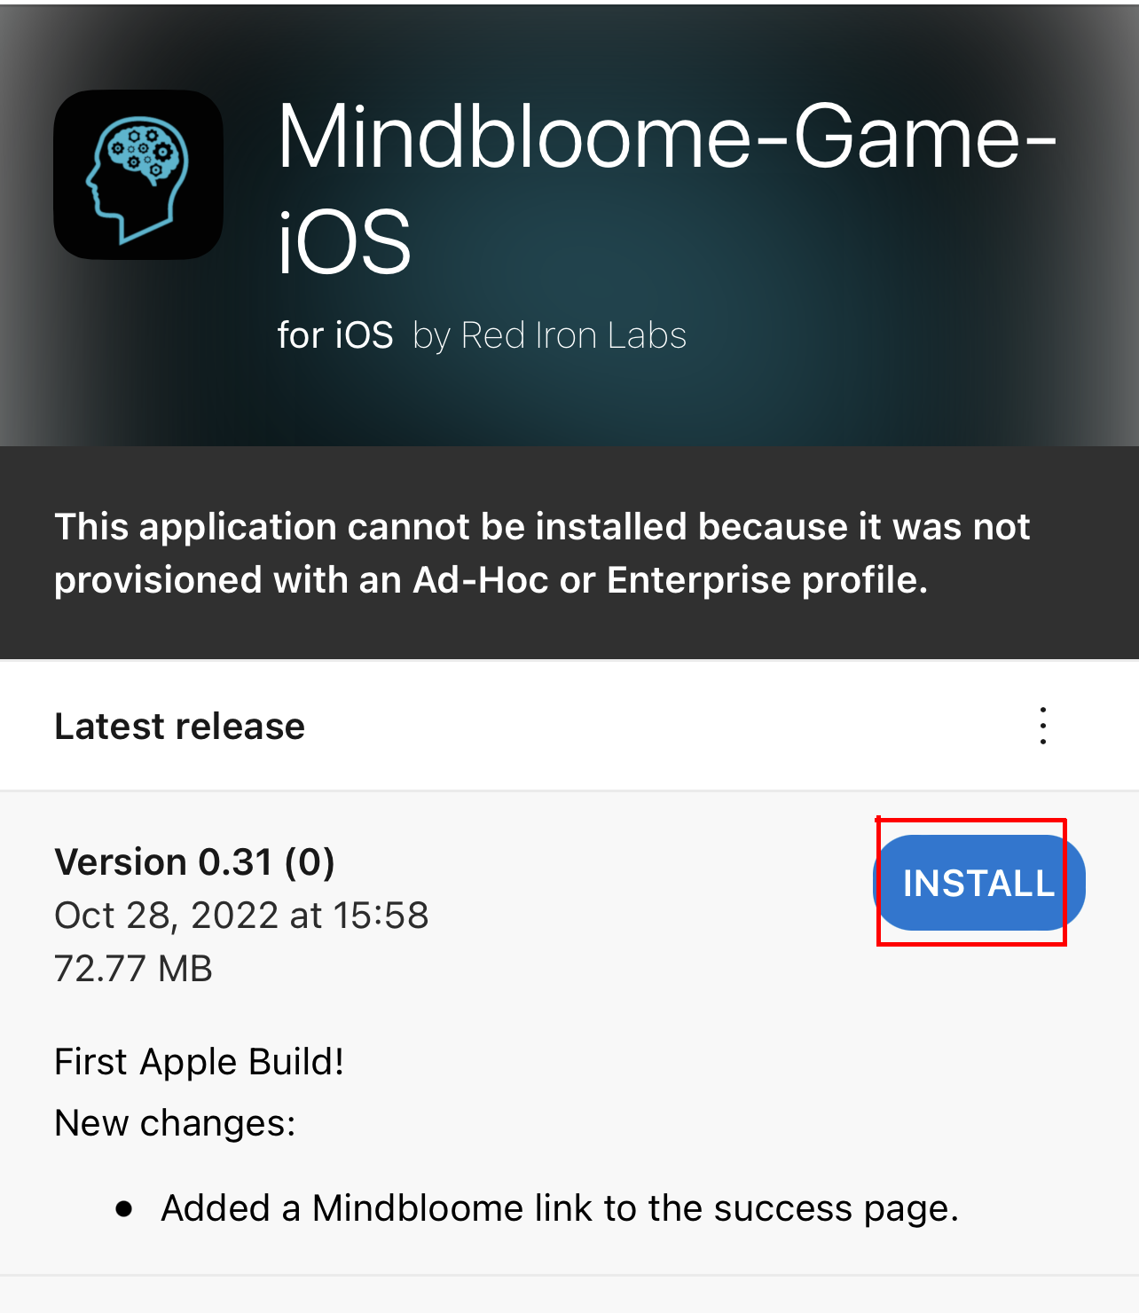Tap the Version 0.31 (0) label
The image size is (1139, 1313).
[x=195, y=861]
